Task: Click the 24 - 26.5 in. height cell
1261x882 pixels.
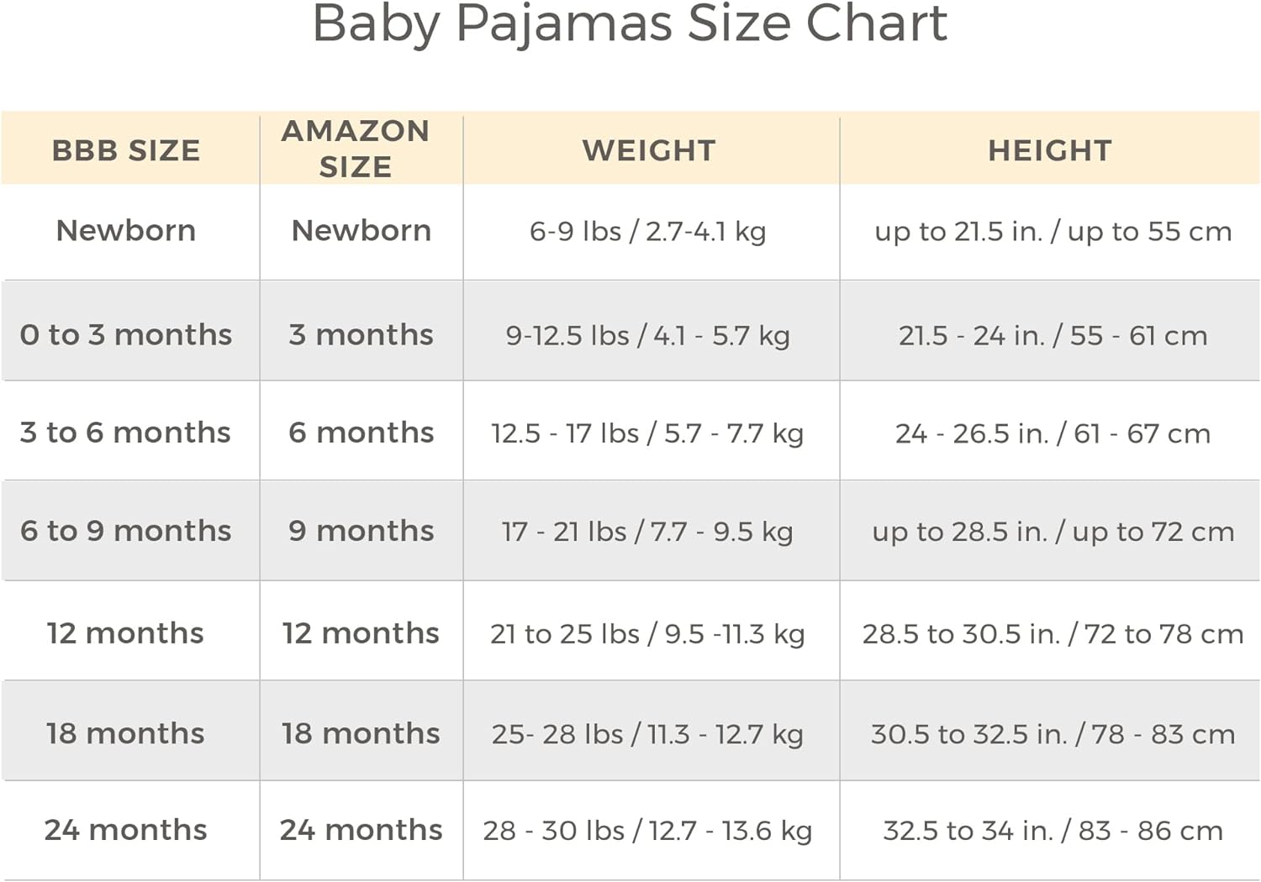Action: 1053,433
